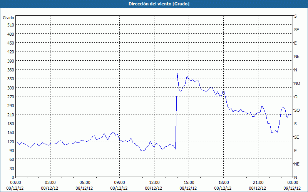Click the 21:00 time axis label
Viewport: 308px width, 192px height.
point(258,183)
